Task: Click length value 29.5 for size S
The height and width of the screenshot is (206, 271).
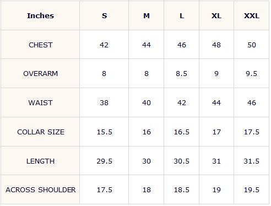Action: coord(104,161)
